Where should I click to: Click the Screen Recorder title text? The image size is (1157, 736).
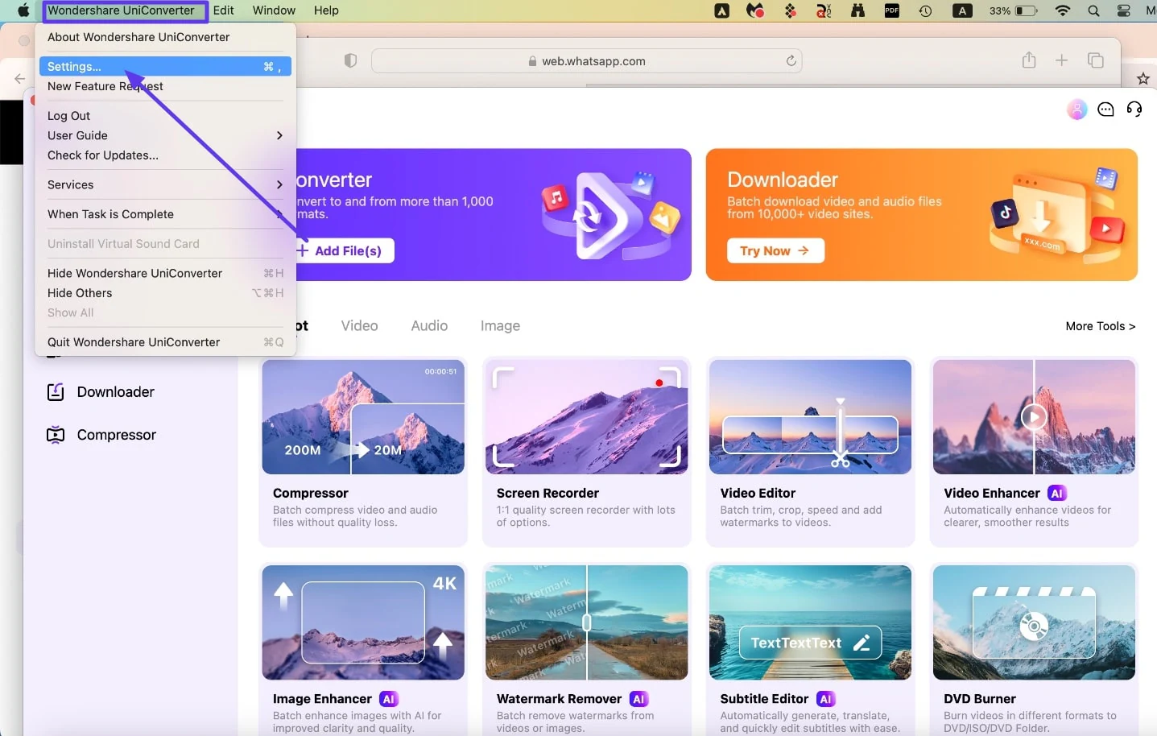click(x=548, y=493)
